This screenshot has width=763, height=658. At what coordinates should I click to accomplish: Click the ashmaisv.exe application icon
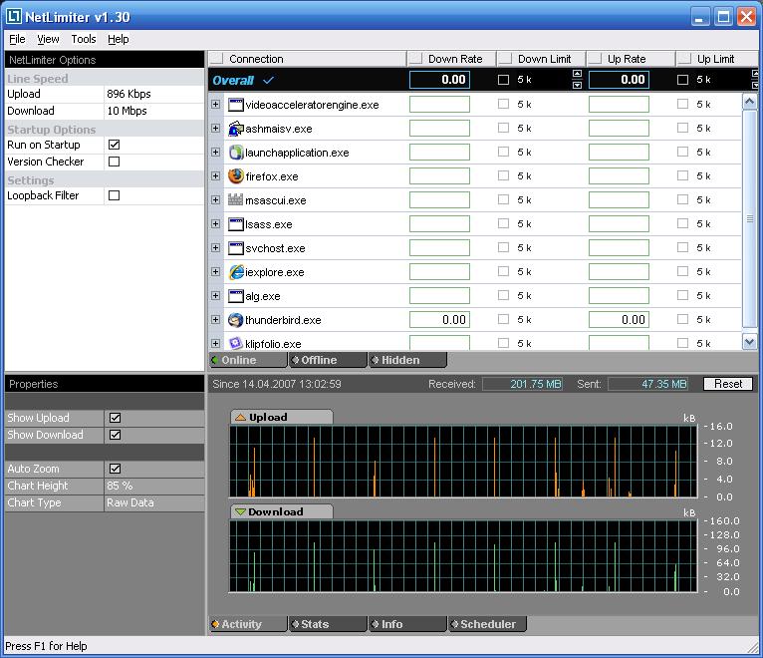click(236, 129)
